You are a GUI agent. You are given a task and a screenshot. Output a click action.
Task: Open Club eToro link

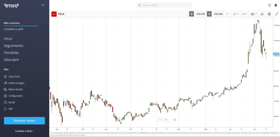pyautogui.click(x=14, y=77)
